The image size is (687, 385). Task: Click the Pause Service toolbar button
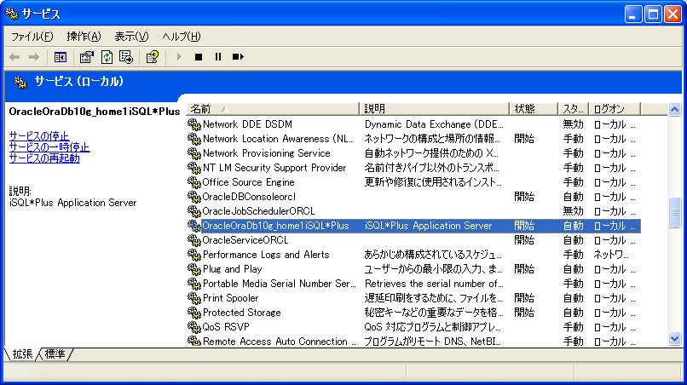[x=217, y=57]
